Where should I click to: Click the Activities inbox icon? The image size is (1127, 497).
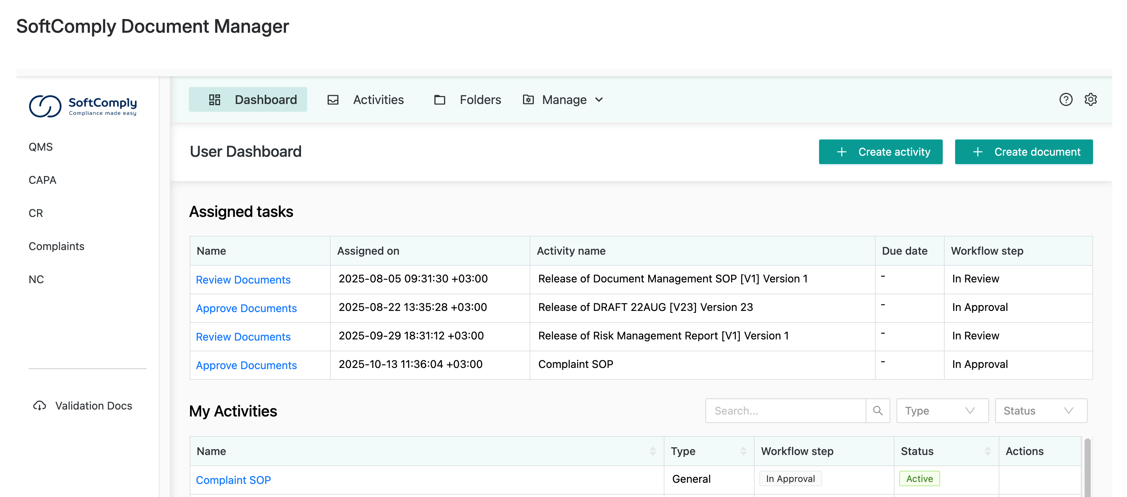coord(333,100)
